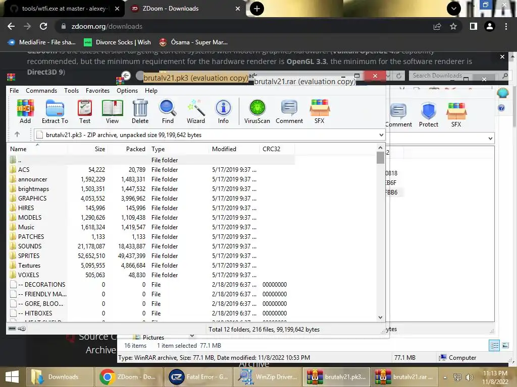This screenshot has width=517, height=387.
Task: Select the ACS folder
Action: coord(24,170)
